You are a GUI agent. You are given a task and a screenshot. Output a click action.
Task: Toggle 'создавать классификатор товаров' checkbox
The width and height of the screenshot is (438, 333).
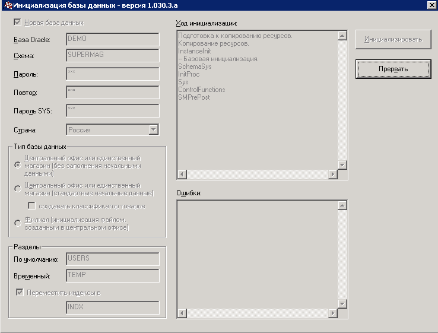click(31, 206)
